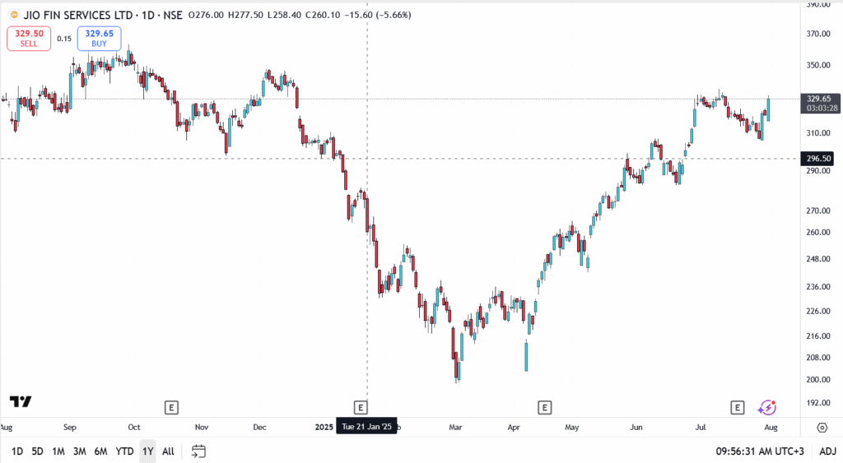Select the 1D time range
Screen dimensions: 843x463
point(16,451)
